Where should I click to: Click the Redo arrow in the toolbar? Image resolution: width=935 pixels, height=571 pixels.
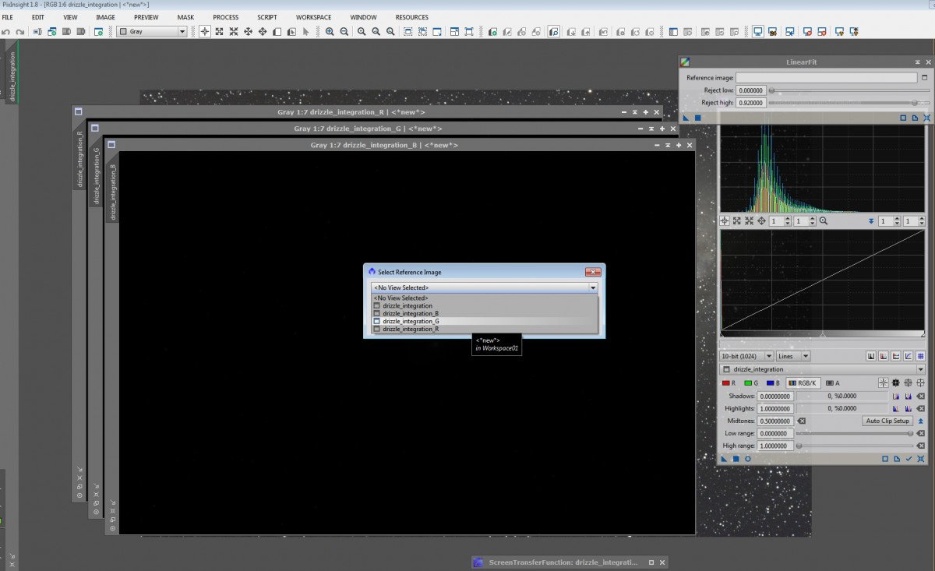[x=20, y=32]
